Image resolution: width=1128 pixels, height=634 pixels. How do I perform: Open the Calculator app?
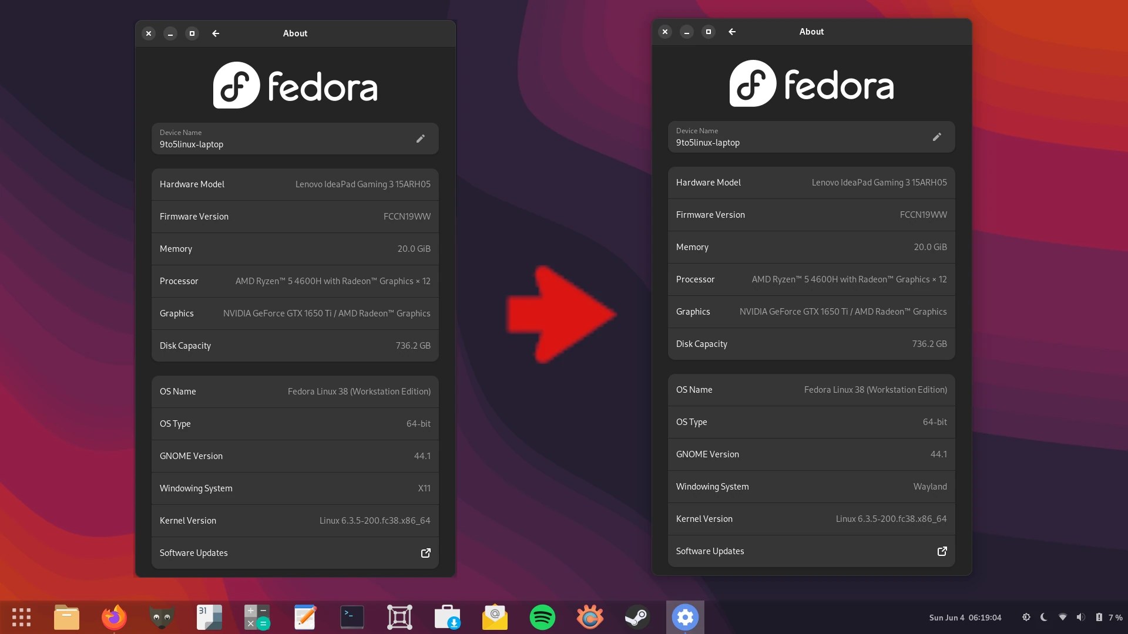click(257, 617)
